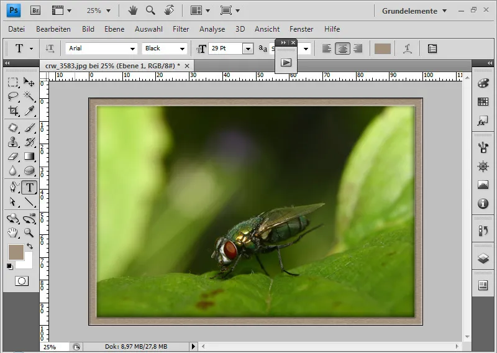Select the Path Selection tool

(x=12, y=202)
